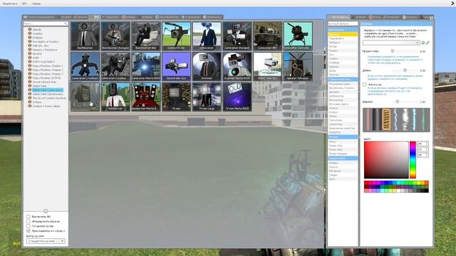The width and height of the screenshot is (456, 256).
Task: Choose the Динамит tool
Action: pyautogui.click(x=343, y=92)
